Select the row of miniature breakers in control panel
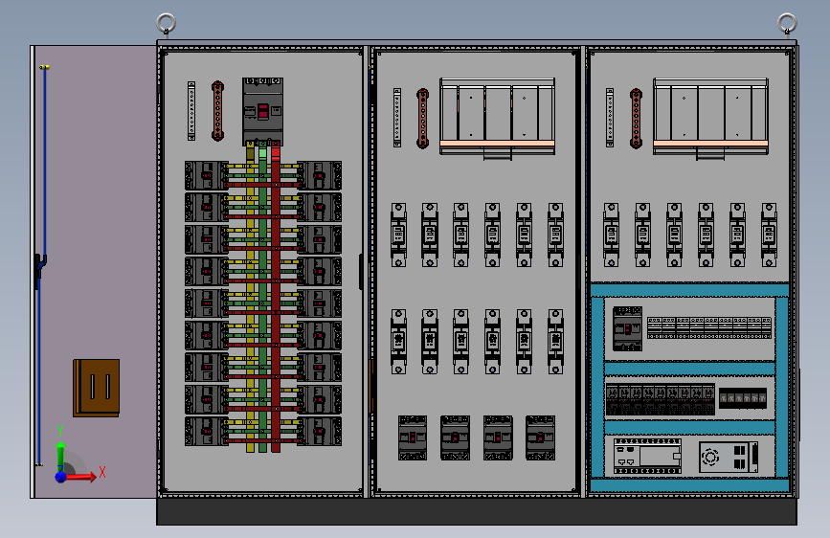Screen dimensions: 830x538 (x=661, y=400)
